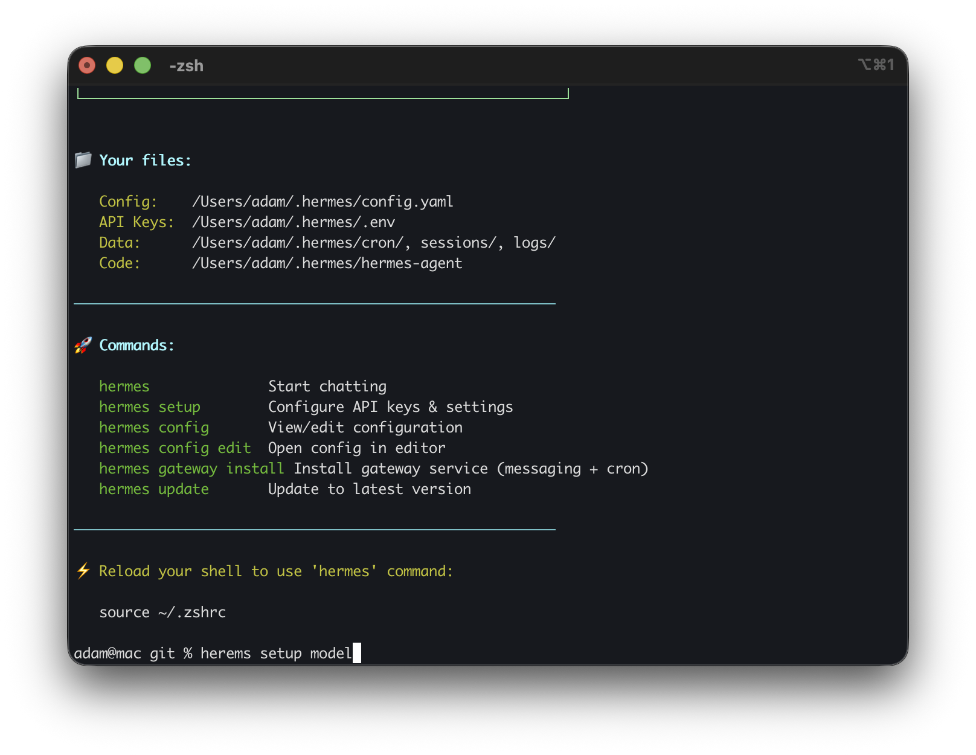Click the 'Commands:' heading
The width and height of the screenshot is (976, 755).
tap(137, 345)
